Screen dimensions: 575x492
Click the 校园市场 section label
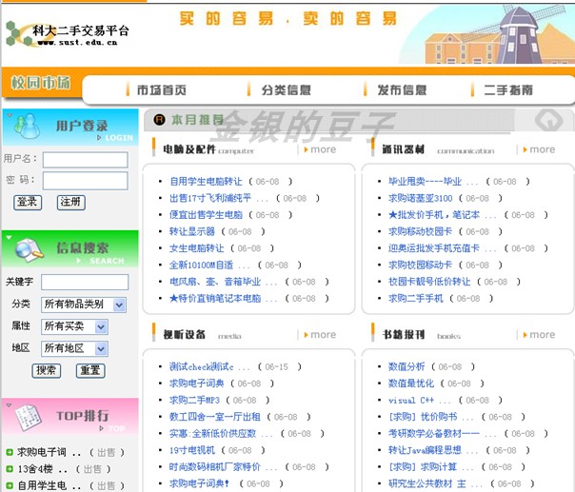41,83
